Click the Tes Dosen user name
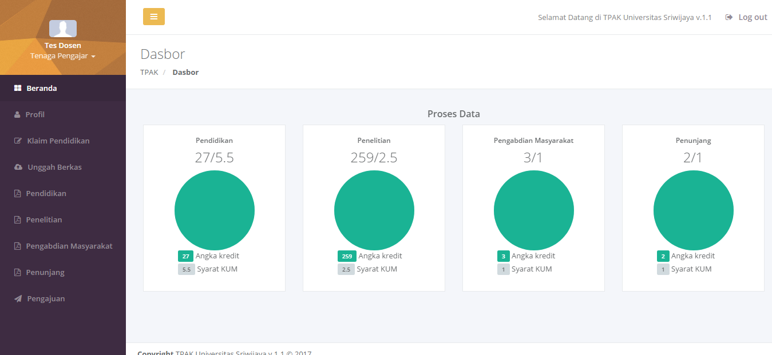 tap(63, 45)
